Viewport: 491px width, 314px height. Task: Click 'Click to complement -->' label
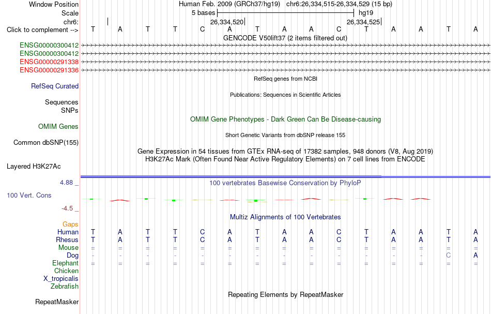[x=42, y=30]
